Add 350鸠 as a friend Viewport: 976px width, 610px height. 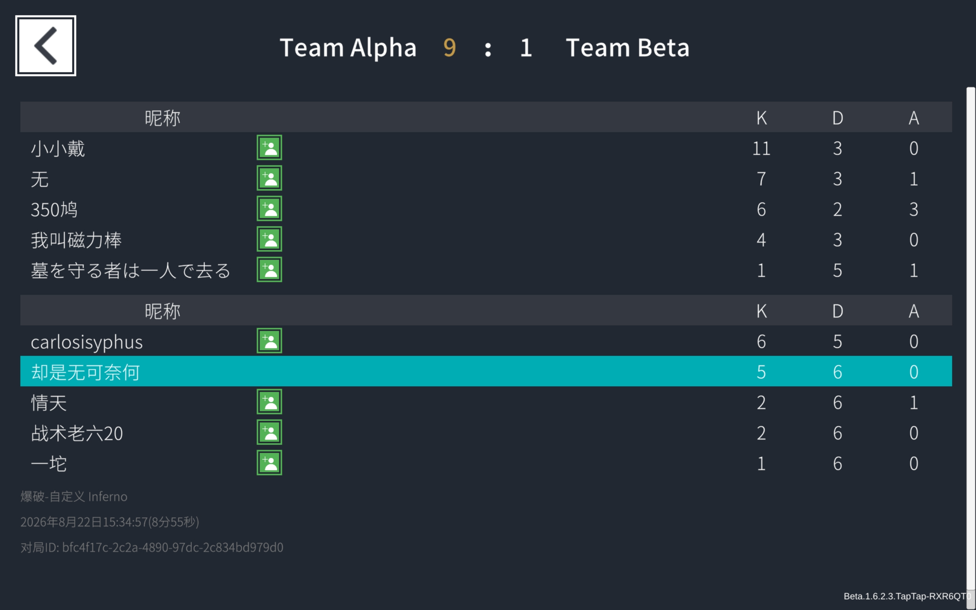pyautogui.click(x=269, y=209)
